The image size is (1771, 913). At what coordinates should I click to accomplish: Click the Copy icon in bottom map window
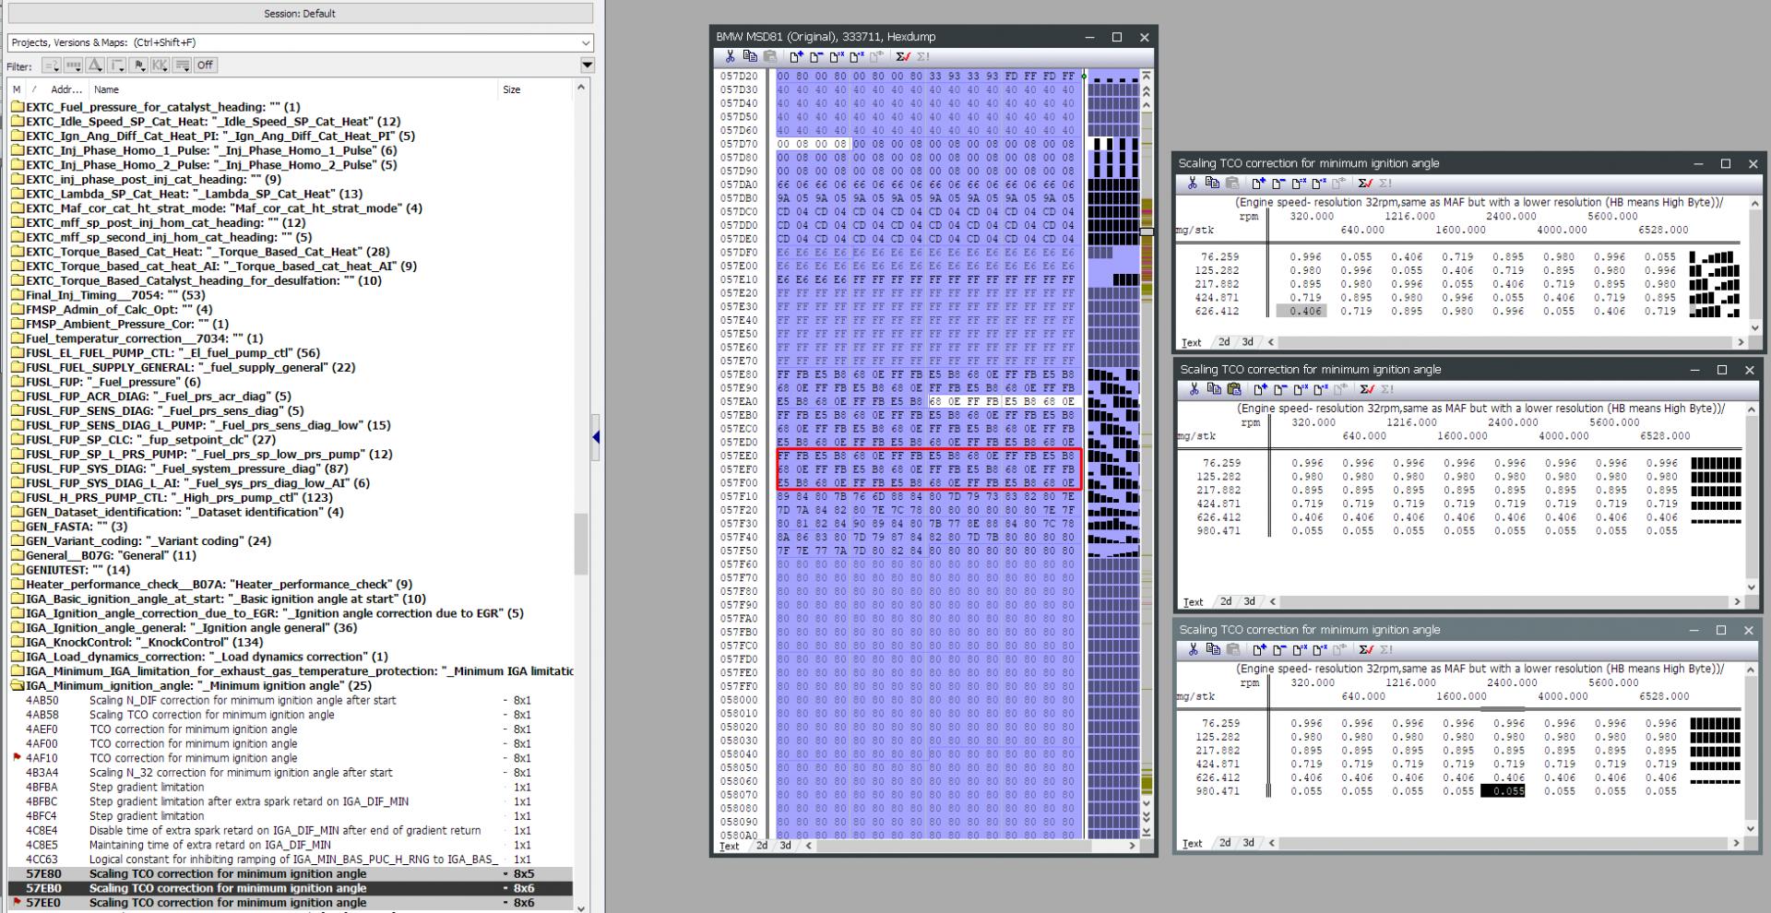click(1213, 649)
